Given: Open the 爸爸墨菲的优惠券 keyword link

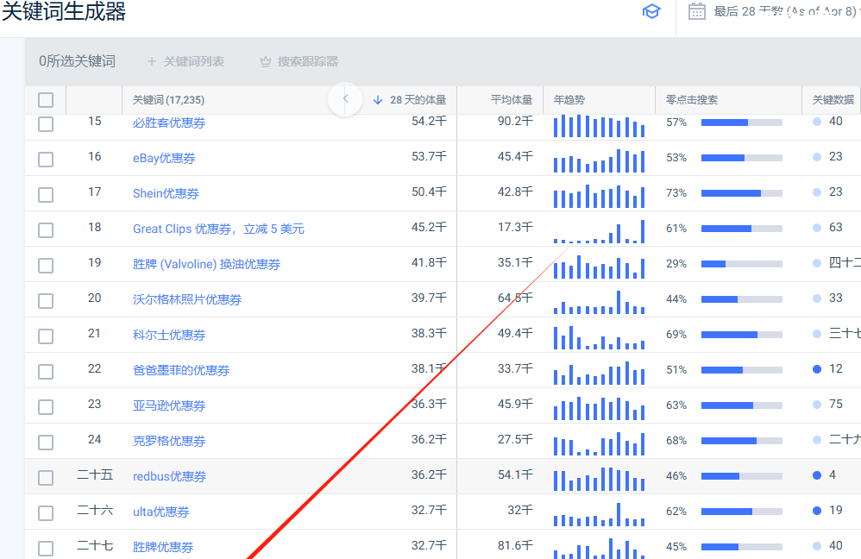Looking at the screenshot, I should [x=181, y=370].
